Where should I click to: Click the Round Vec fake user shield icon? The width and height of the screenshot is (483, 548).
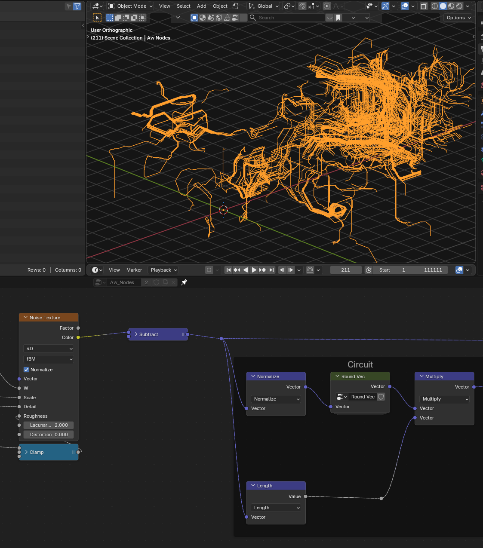[x=381, y=397]
